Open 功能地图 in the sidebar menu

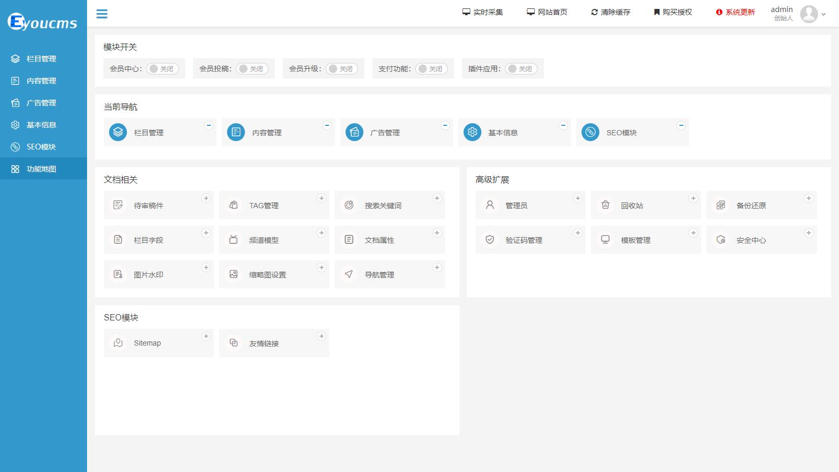[x=41, y=169]
